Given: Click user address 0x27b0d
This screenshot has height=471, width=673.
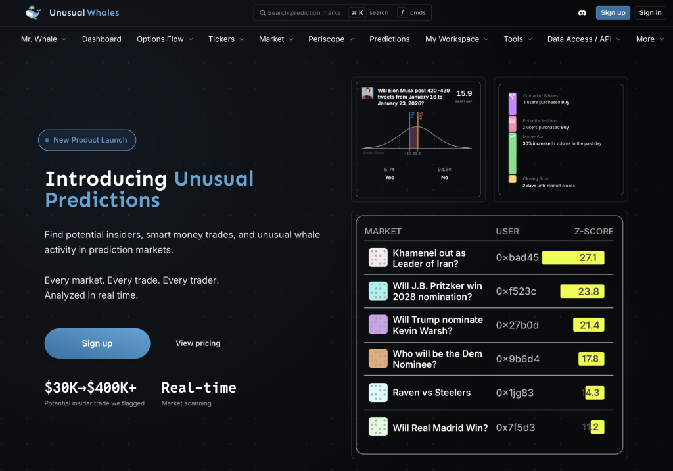Looking at the screenshot, I should [x=517, y=326].
